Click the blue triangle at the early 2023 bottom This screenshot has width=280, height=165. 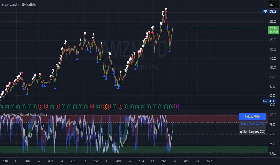coord(119,87)
